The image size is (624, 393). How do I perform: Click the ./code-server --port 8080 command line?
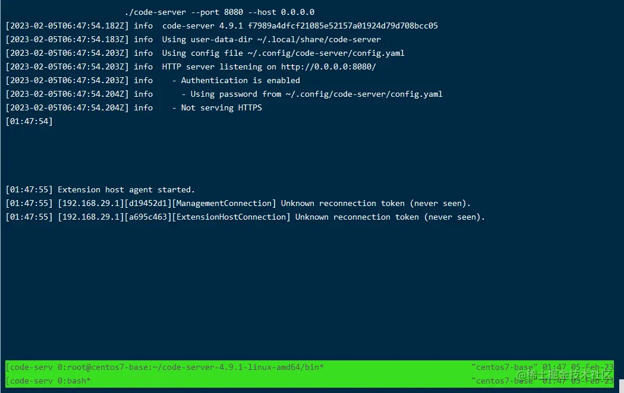[219, 12]
